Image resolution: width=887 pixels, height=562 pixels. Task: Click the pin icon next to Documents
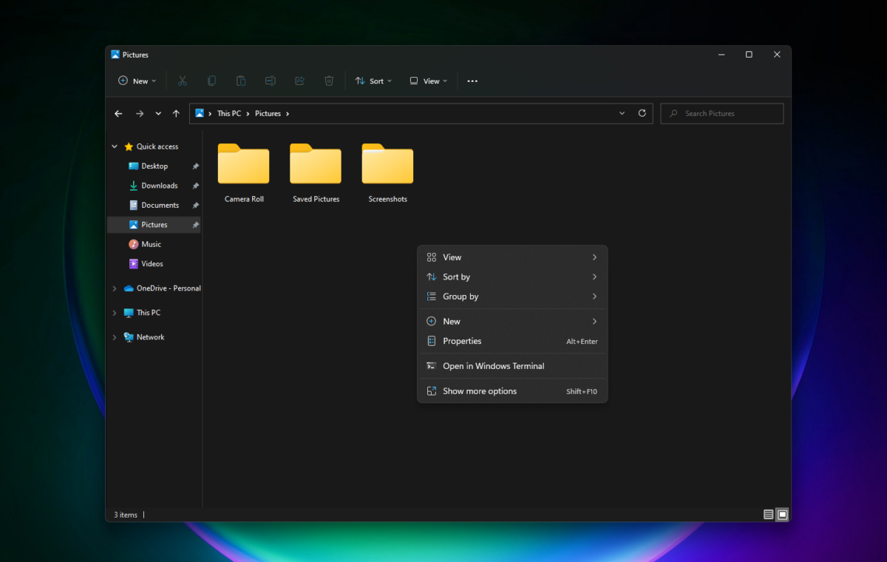pyautogui.click(x=195, y=206)
